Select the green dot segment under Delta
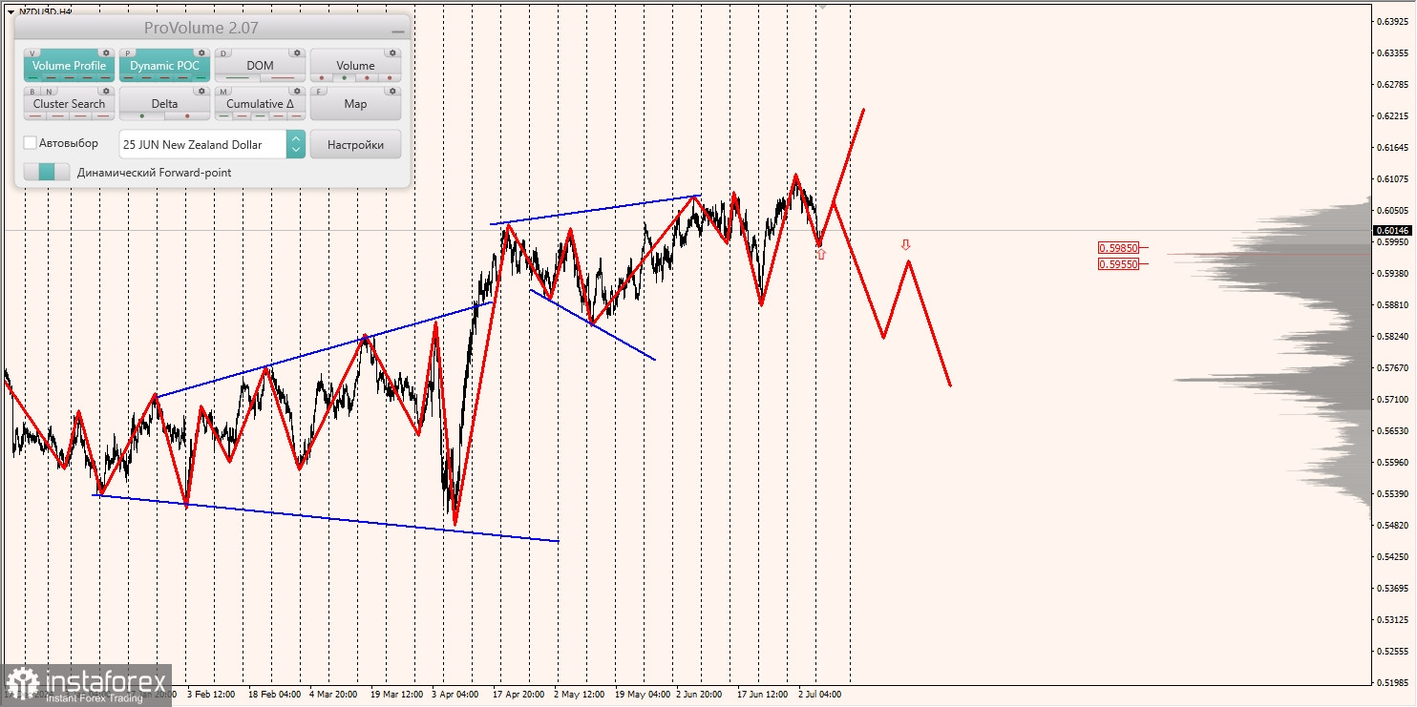The height and width of the screenshot is (707, 1417). click(142, 115)
